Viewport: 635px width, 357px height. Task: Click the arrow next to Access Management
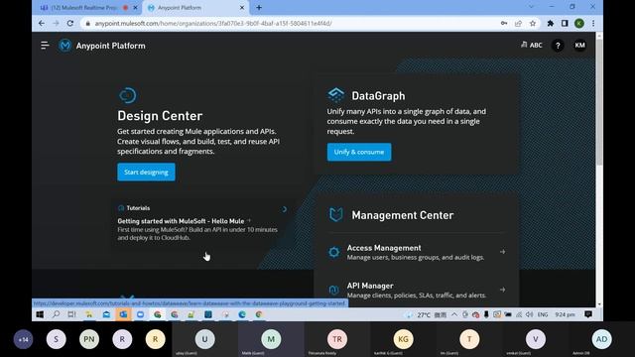tap(502, 252)
